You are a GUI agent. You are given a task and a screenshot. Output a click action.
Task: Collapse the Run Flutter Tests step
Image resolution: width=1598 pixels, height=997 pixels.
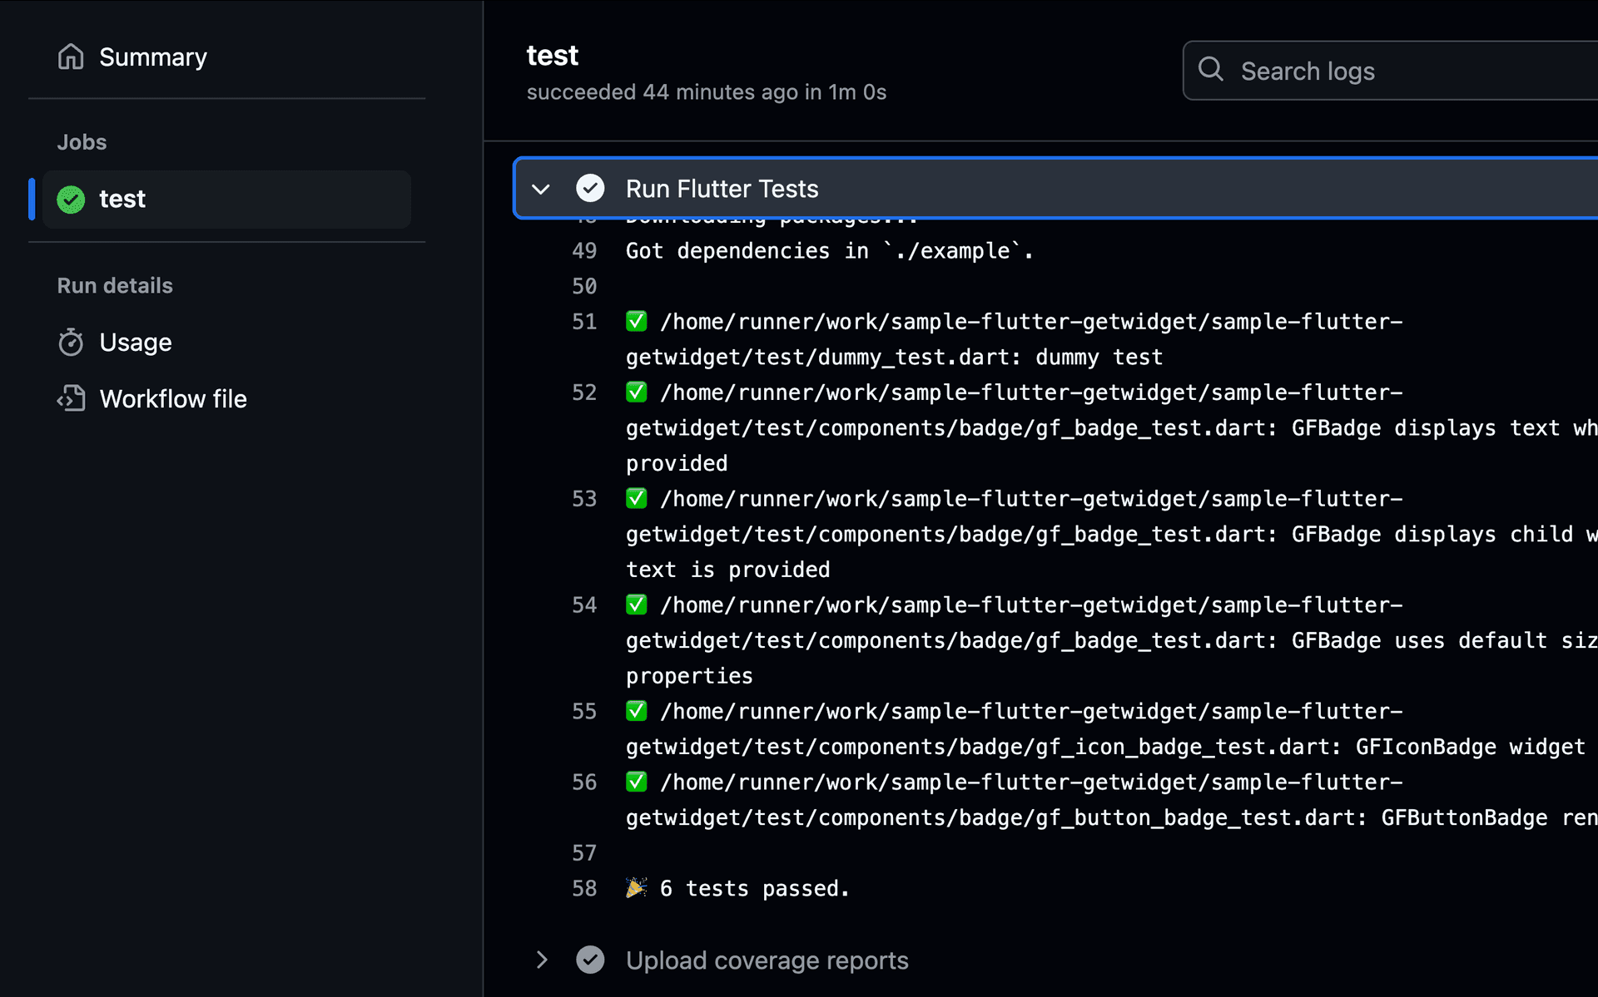(x=541, y=189)
